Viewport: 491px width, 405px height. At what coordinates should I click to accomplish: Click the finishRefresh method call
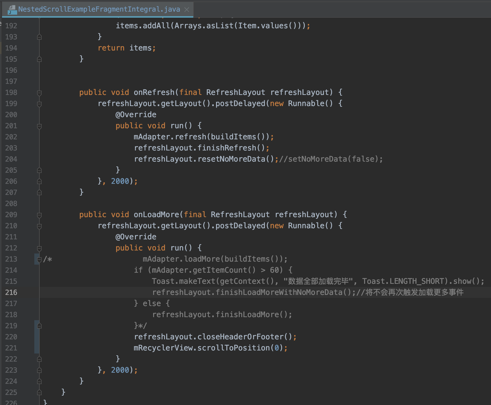click(227, 148)
